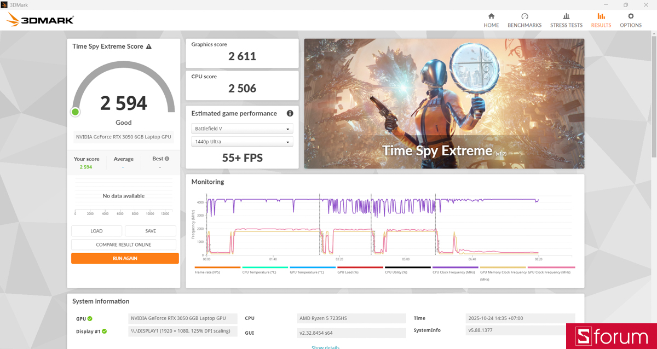657x349 pixels.
Task: Click the Average score column
Action: [x=124, y=162]
